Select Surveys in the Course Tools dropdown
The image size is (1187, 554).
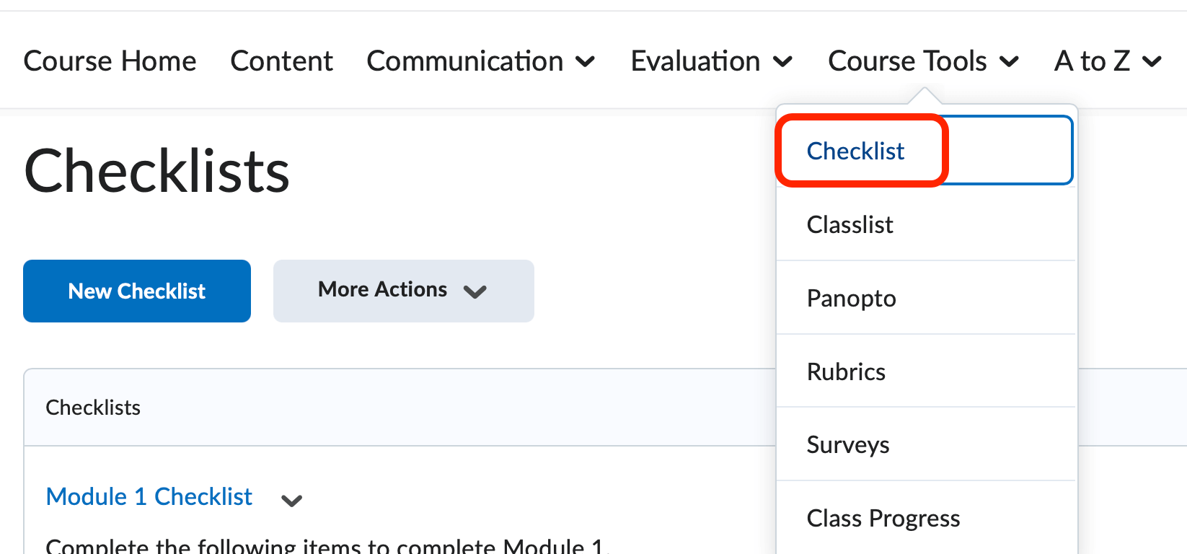click(848, 445)
